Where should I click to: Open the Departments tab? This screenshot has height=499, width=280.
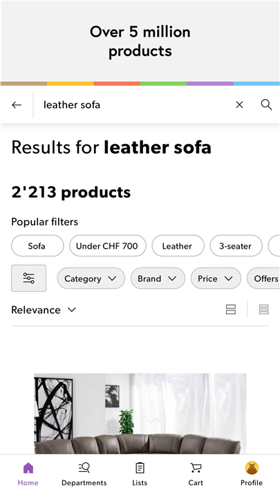coord(84,475)
